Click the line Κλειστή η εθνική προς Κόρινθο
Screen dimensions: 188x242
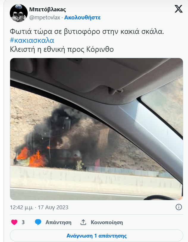[62, 49]
